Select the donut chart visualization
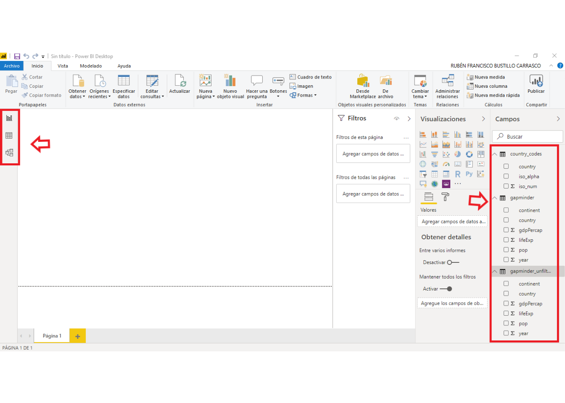Image resolution: width=565 pixels, height=403 pixels. point(469,154)
